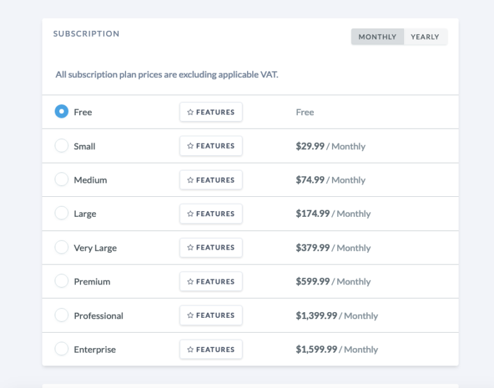The width and height of the screenshot is (494, 388).
Task: Show Features of Very Large plan
Action: coord(211,248)
